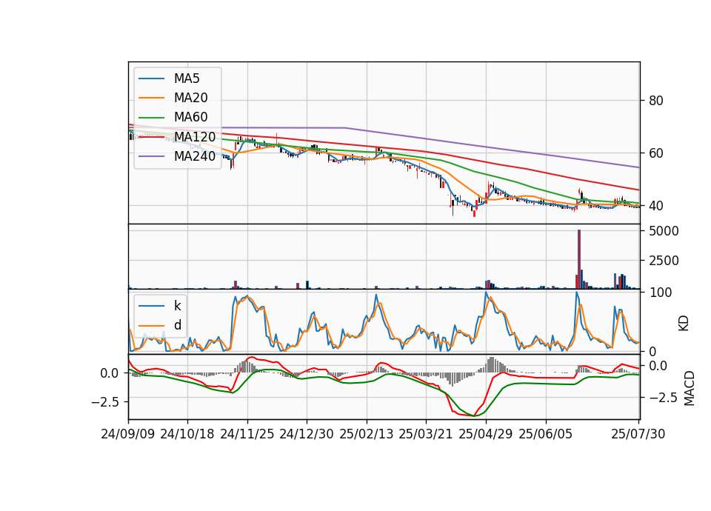The width and height of the screenshot is (711, 511).
Task: Click the purple MA240 legend line sample
Action: [151, 156]
